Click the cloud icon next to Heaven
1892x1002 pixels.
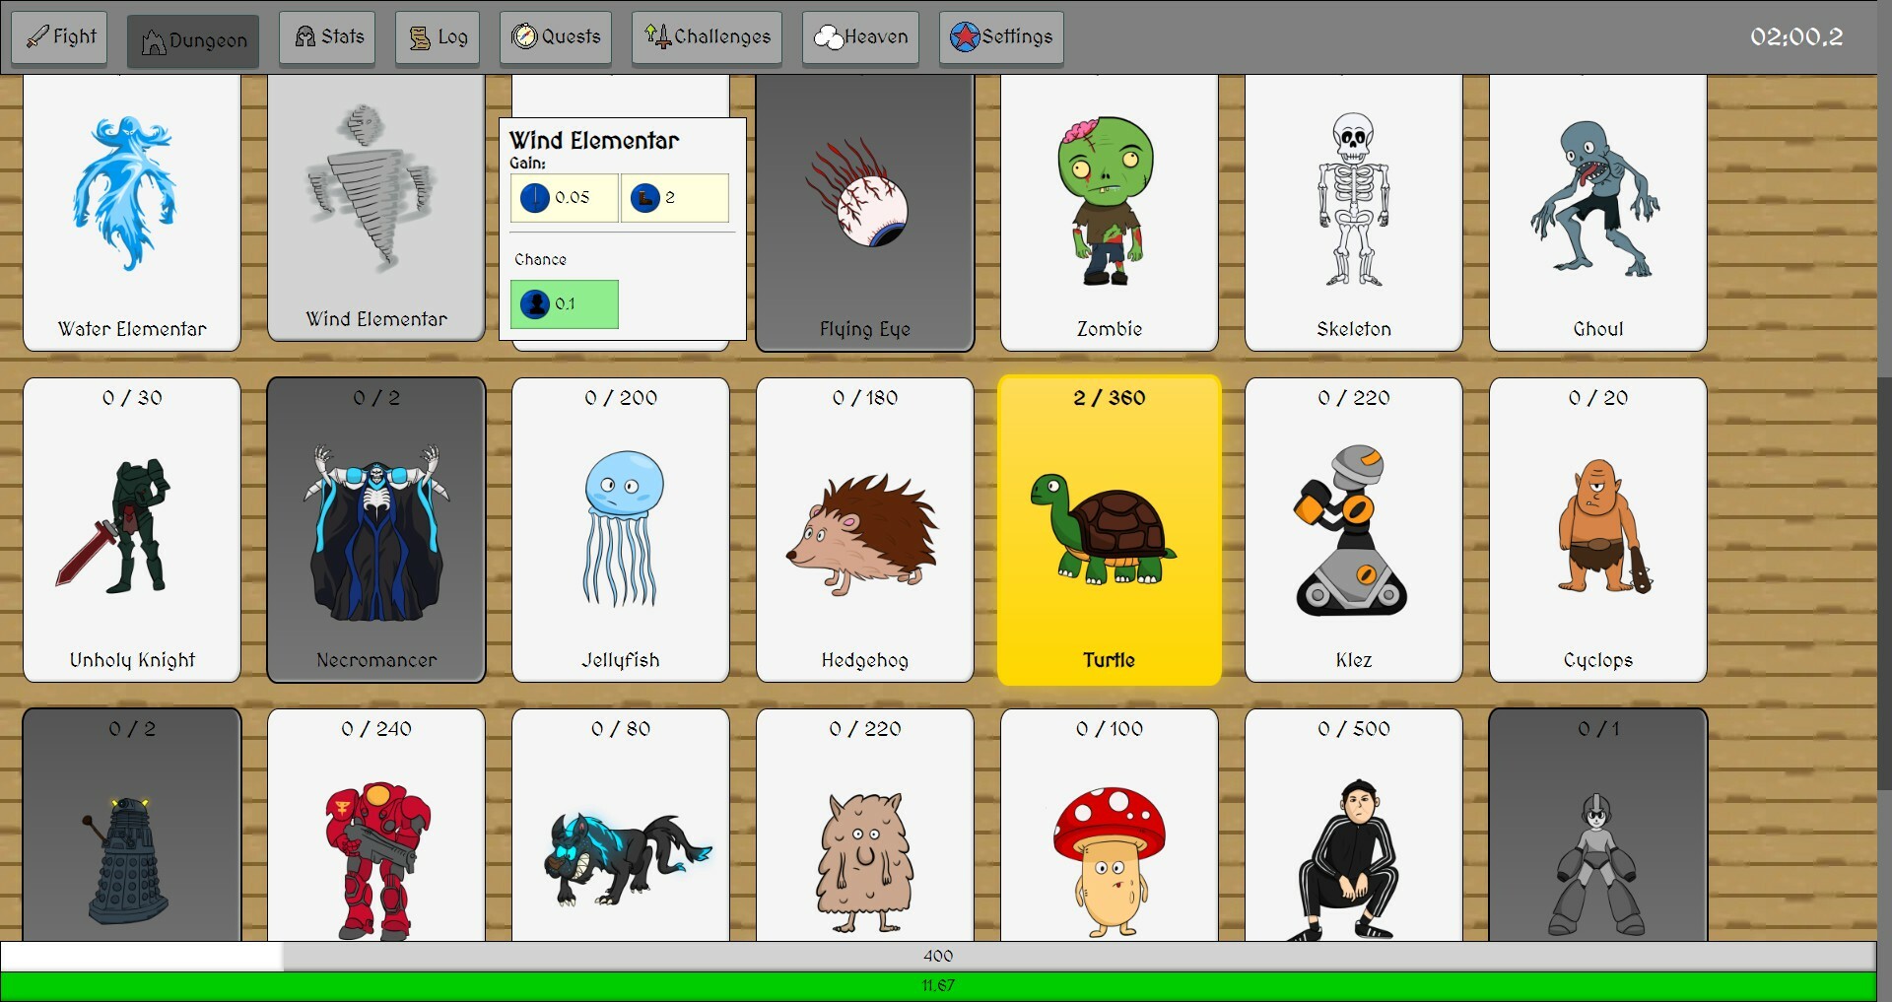[x=828, y=37]
